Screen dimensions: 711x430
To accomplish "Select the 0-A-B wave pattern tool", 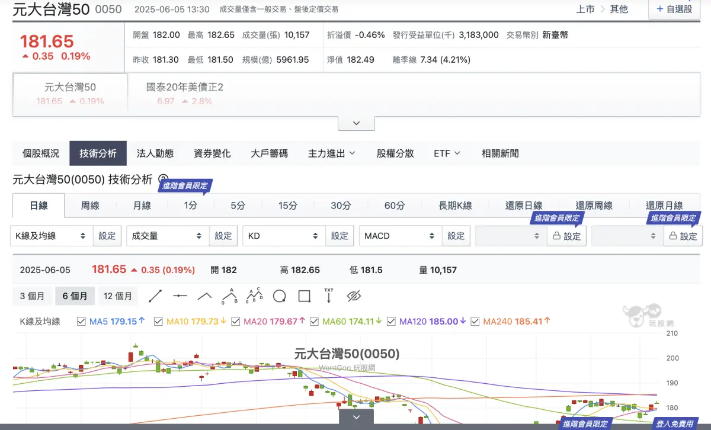I will click(x=229, y=295).
